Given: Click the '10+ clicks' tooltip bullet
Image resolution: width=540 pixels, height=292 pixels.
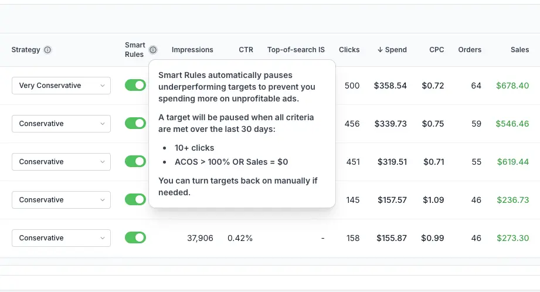Looking at the screenshot, I should [194, 148].
